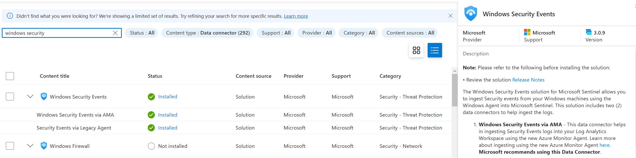Screen dimensions: 636x158
Task: Open the Release Notes link
Action: tap(528, 80)
